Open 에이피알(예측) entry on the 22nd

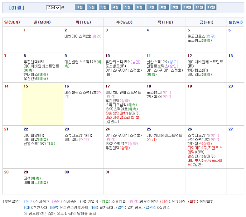click(x=36, y=139)
